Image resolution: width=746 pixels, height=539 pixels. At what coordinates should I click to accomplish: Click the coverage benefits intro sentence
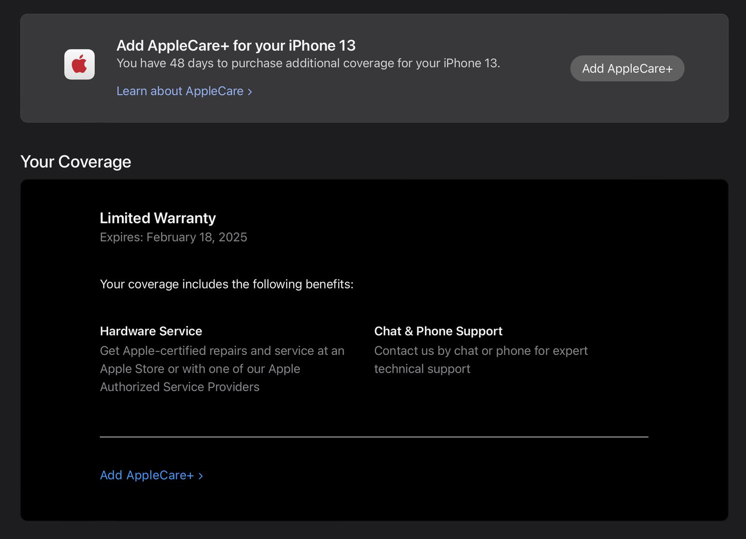[226, 284]
